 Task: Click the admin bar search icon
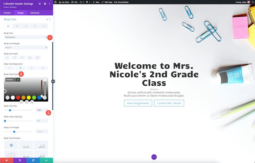tap(253, 2)
